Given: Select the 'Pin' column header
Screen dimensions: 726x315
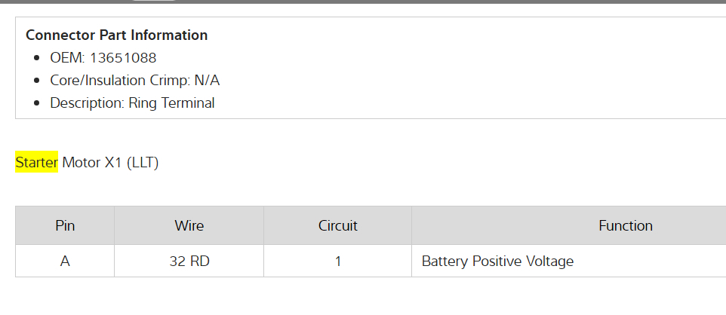Looking at the screenshot, I should point(65,225).
